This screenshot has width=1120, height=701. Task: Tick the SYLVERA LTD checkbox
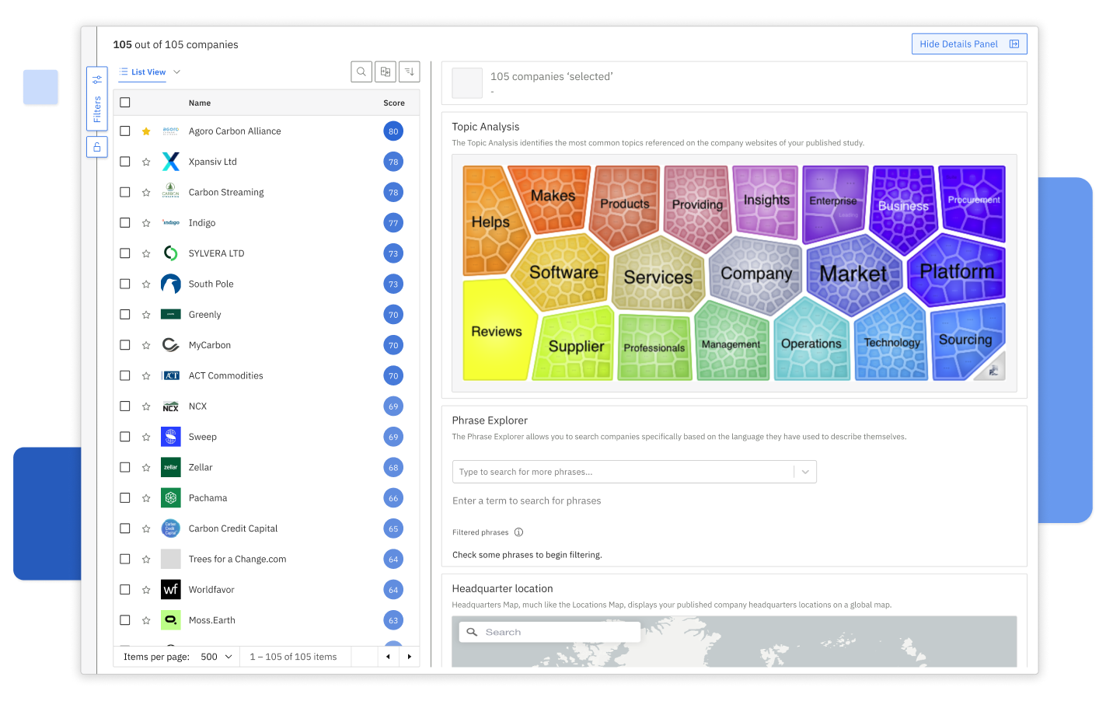point(125,253)
